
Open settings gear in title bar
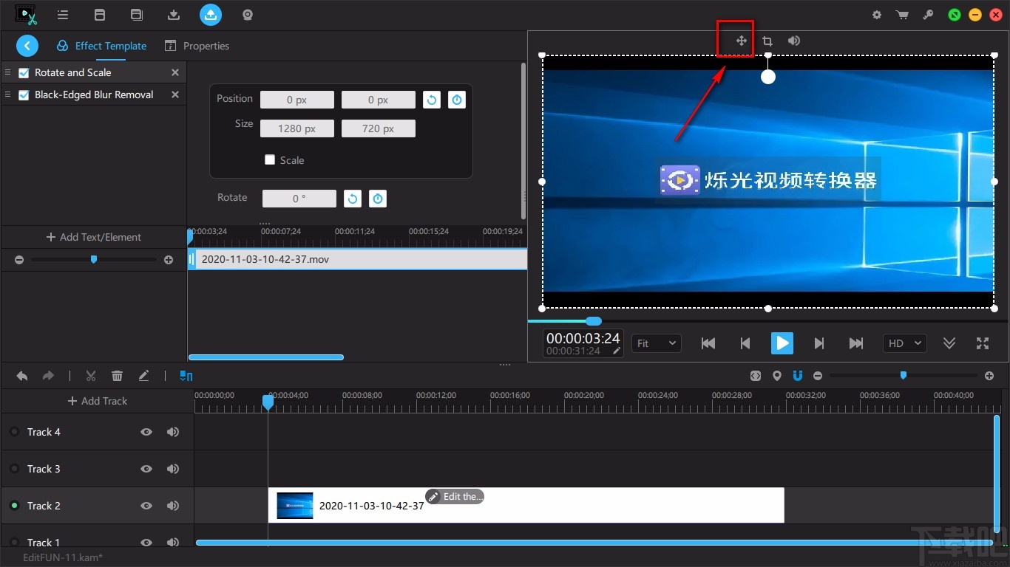click(877, 15)
